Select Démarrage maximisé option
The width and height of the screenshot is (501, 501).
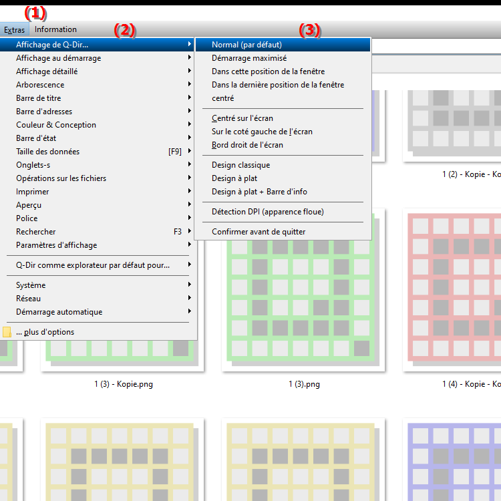[x=283, y=58]
